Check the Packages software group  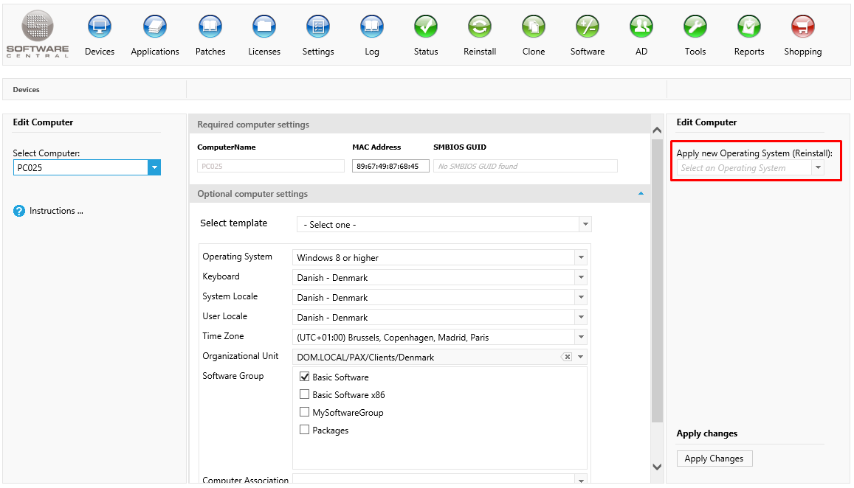(305, 430)
